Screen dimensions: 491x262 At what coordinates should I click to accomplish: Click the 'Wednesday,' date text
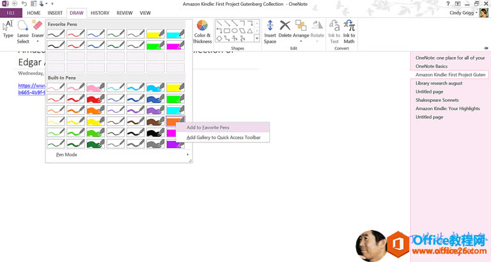click(31, 73)
